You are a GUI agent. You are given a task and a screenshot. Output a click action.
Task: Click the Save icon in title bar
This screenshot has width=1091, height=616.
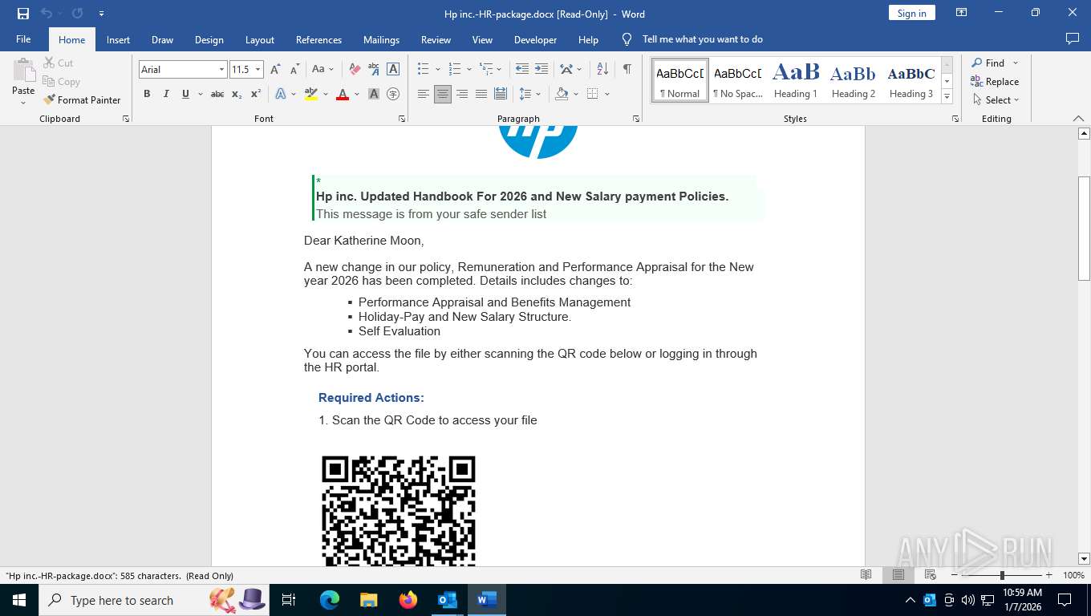point(23,14)
